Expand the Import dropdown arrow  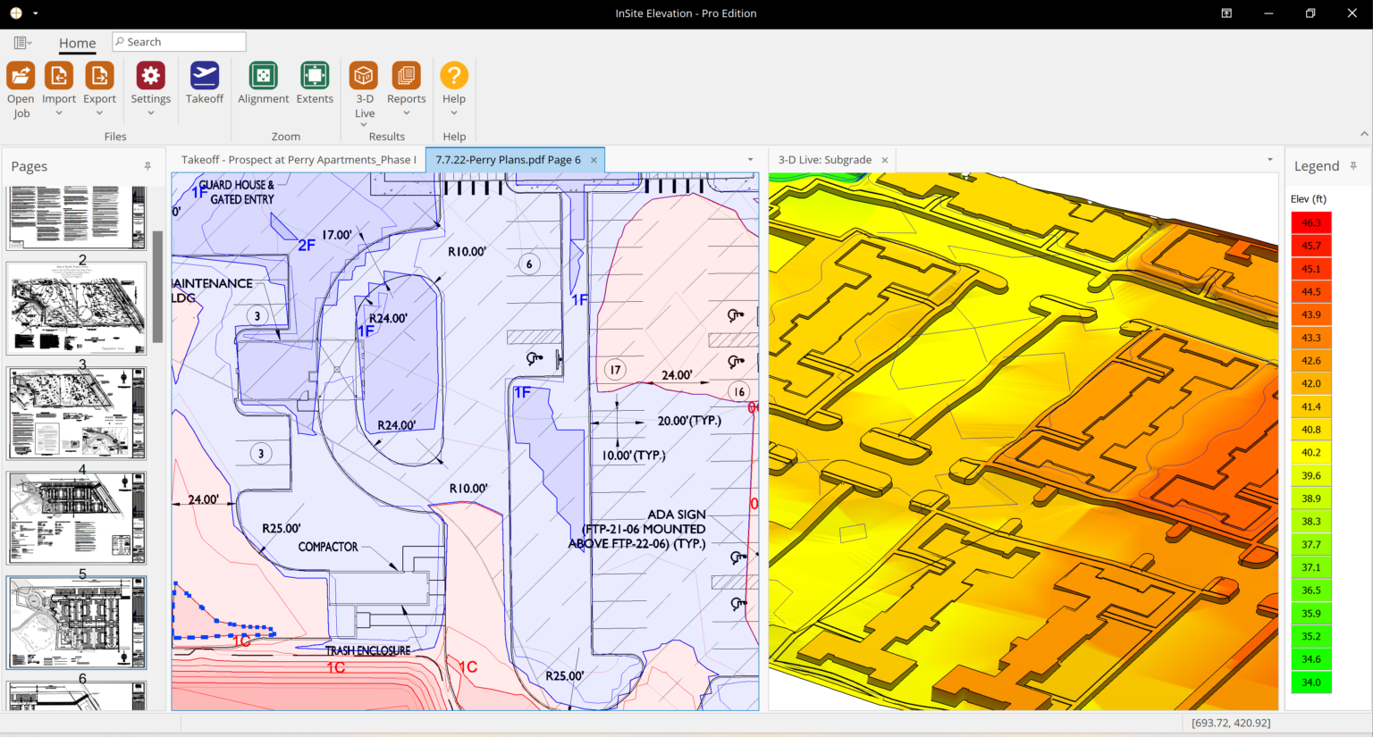point(59,113)
